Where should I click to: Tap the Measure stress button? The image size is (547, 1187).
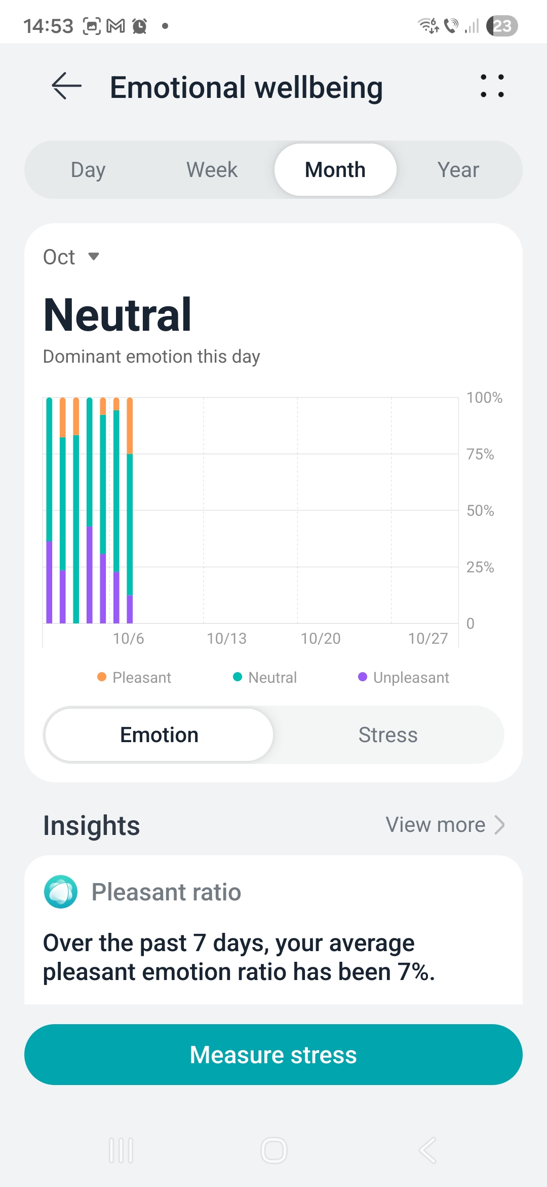273,1055
